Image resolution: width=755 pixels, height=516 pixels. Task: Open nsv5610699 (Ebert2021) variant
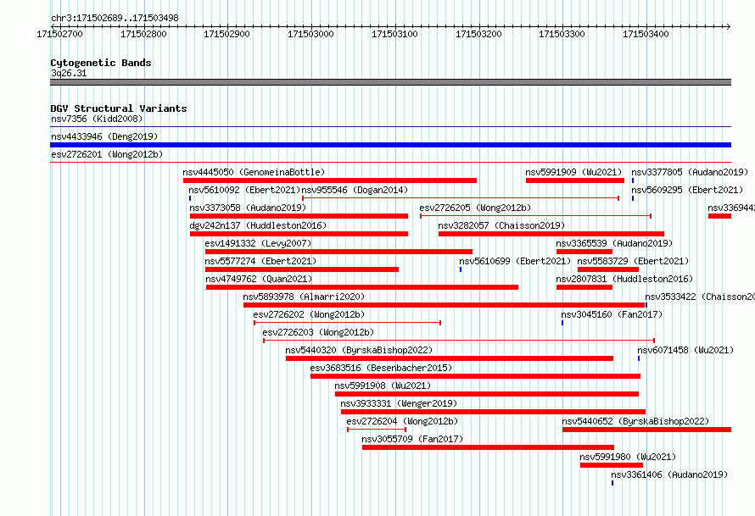515,261
